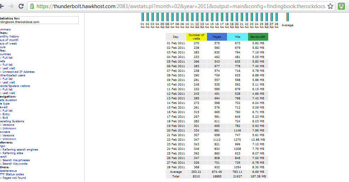Image resolution: width=349 pixels, height=182 pixels.
Task: Click the green SSL padlock icon
Action: 32,6
